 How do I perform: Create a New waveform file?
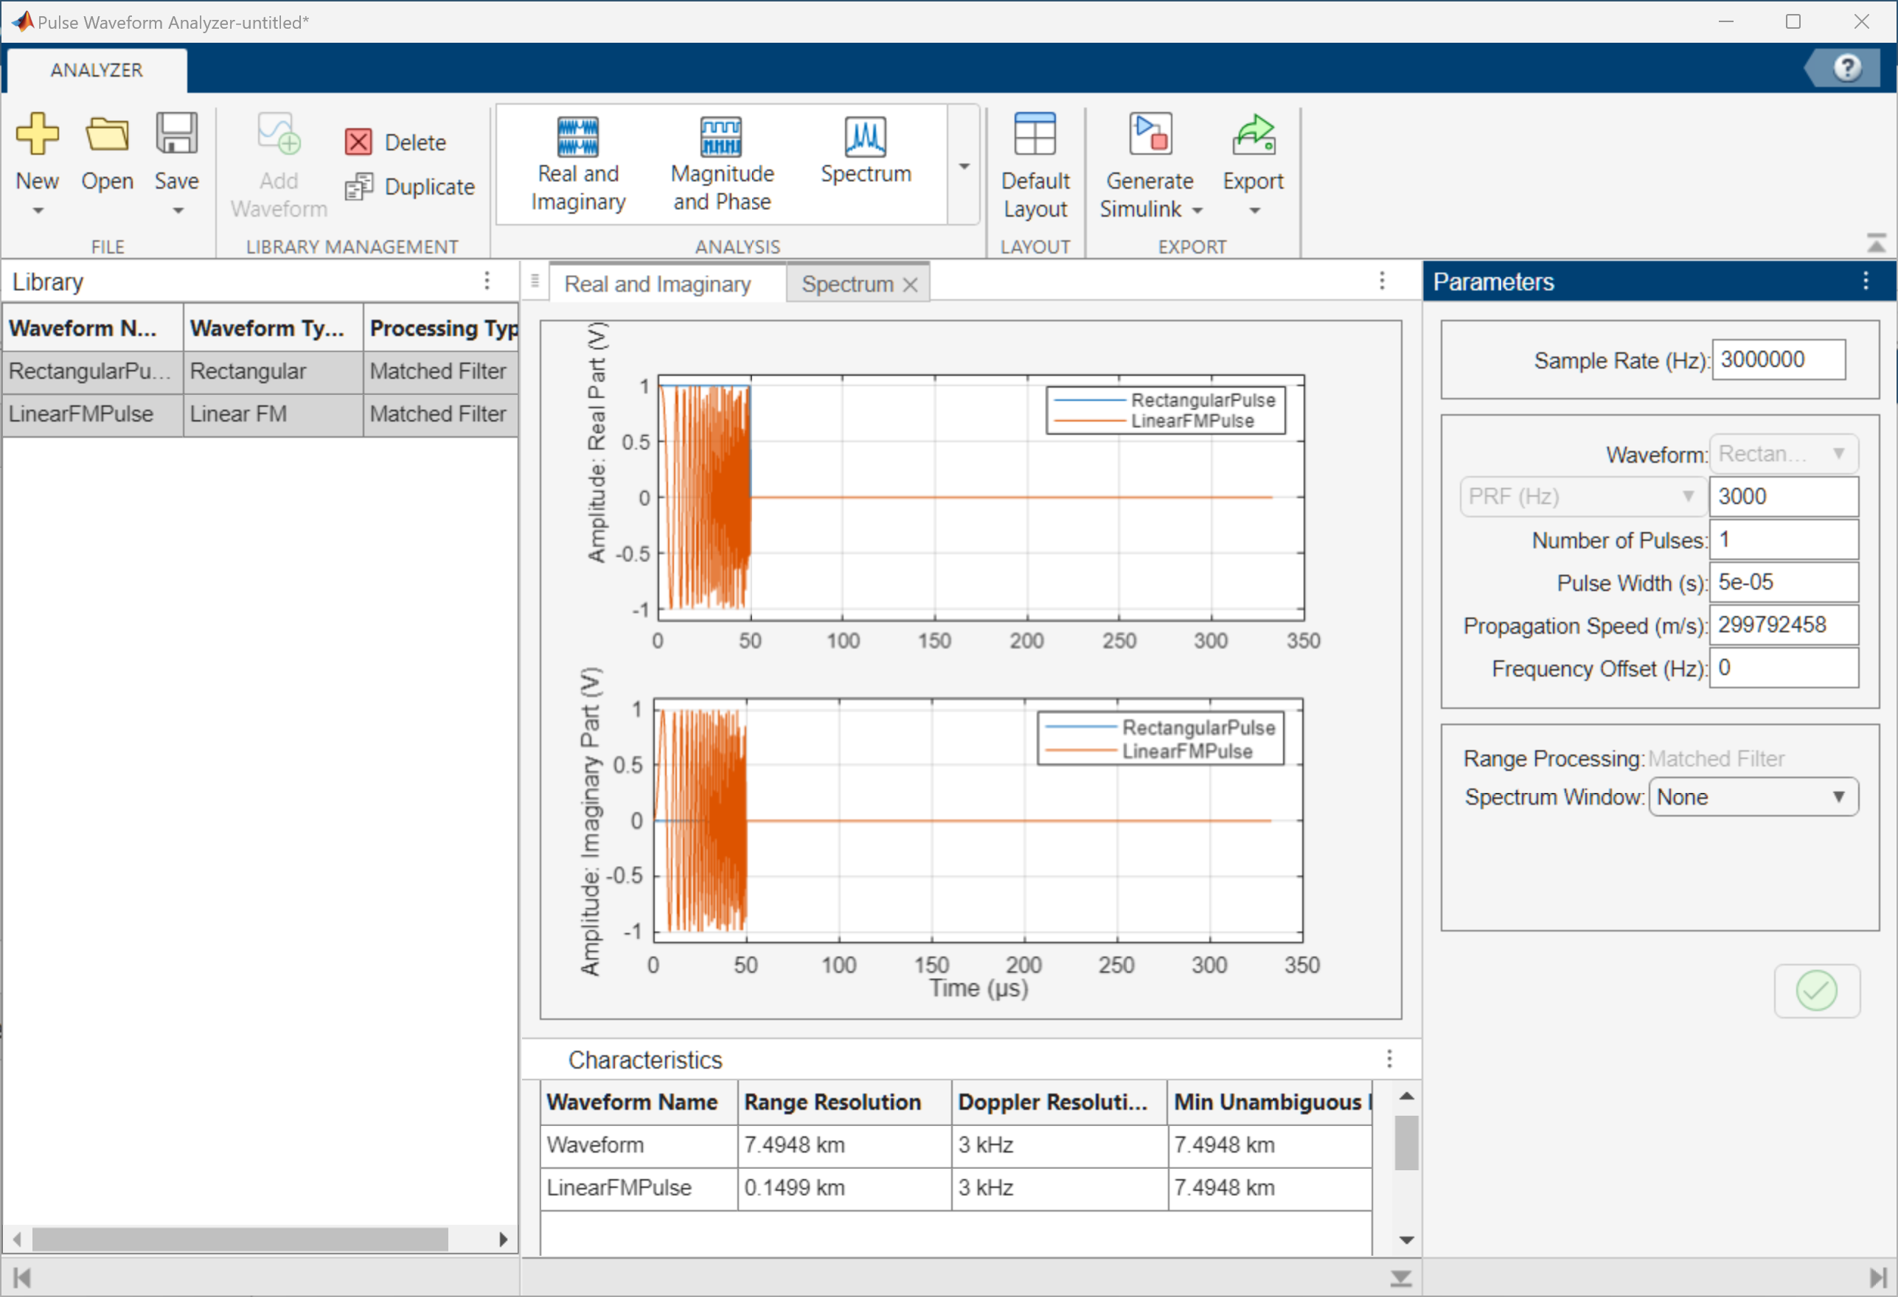tap(38, 159)
